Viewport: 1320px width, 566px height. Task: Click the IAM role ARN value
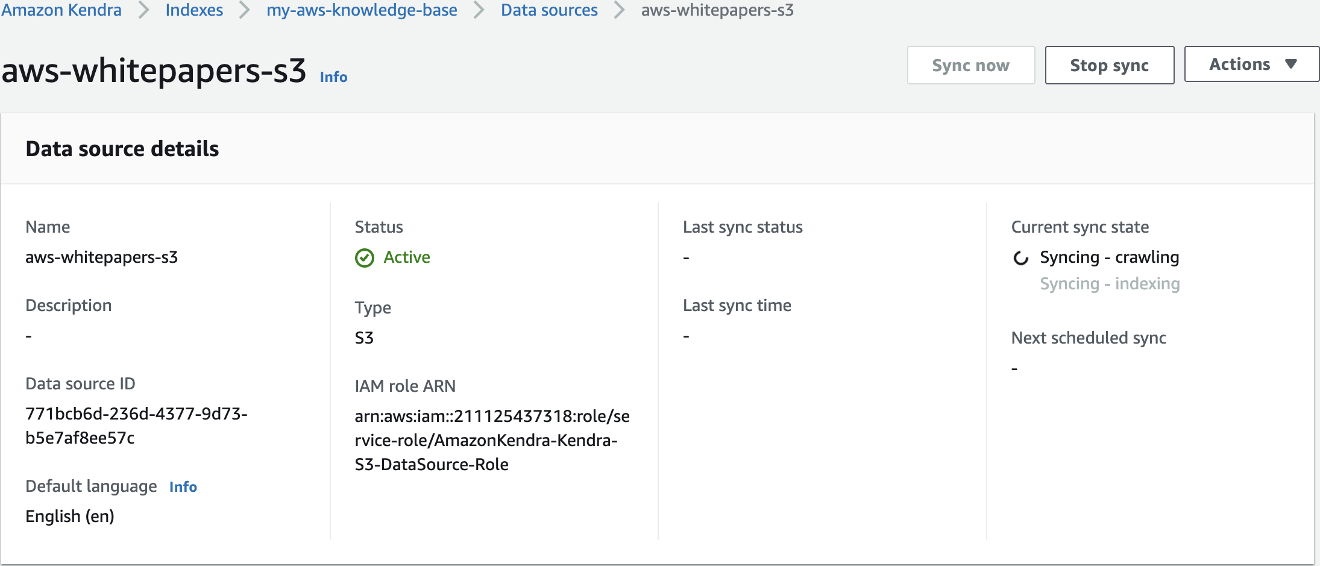(492, 440)
